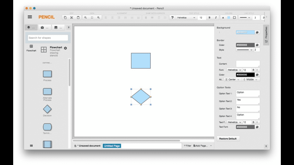
Task: Click the toolbar stroke color swatch
Action: (235, 18)
